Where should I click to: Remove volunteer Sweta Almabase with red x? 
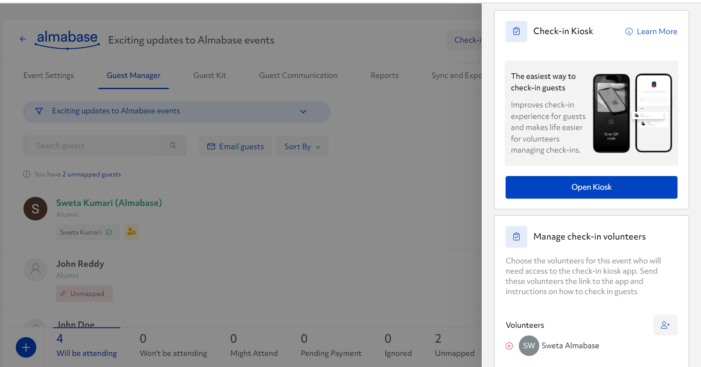pos(509,346)
